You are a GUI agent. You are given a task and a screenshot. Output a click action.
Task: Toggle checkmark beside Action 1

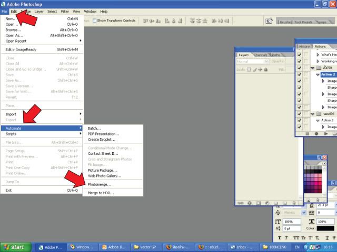coord(299,120)
